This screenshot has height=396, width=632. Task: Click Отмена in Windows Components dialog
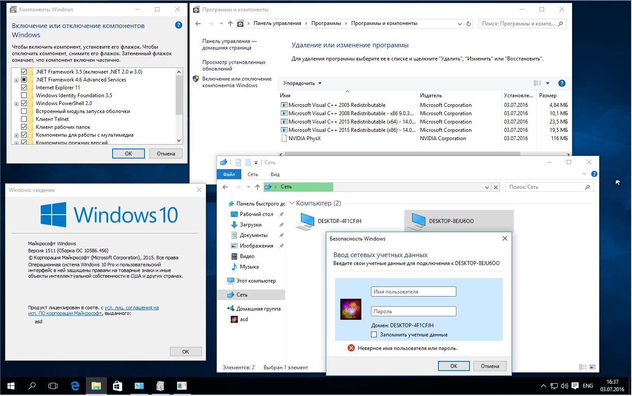[x=166, y=154]
